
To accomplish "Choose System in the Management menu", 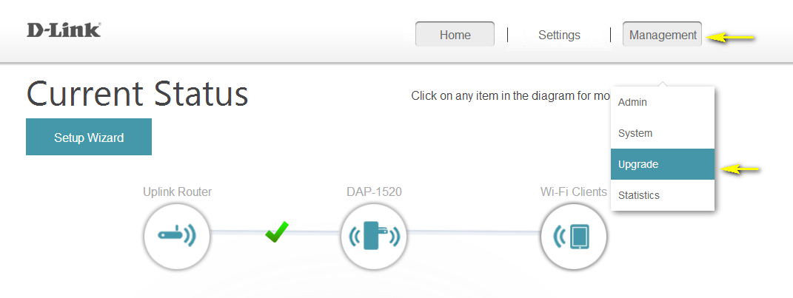I will [x=635, y=134].
